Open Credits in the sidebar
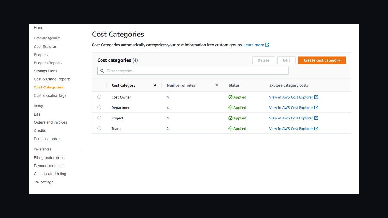 40,130
